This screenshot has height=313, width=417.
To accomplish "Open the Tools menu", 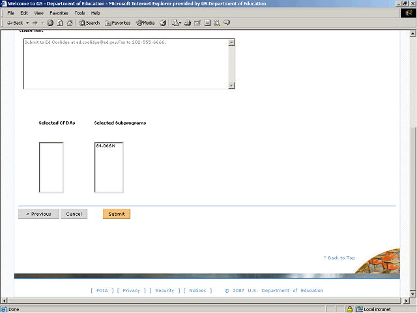I will 79,13.
